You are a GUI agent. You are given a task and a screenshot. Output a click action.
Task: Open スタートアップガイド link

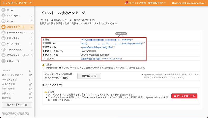pyautogui.click(x=13, y=75)
